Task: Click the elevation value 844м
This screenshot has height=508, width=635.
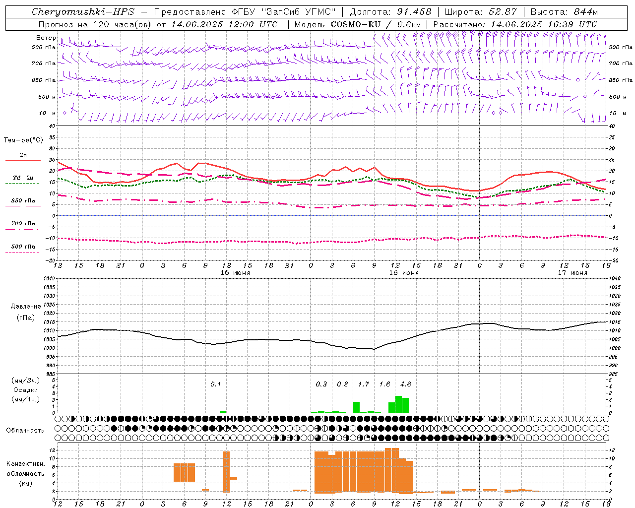Action: [585, 12]
